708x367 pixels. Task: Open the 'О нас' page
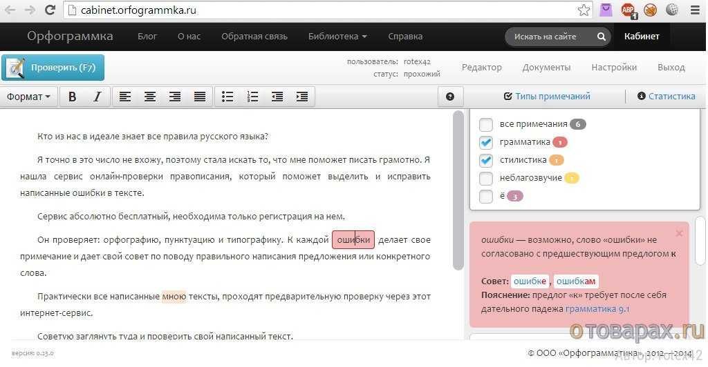click(x=189, y=37)
